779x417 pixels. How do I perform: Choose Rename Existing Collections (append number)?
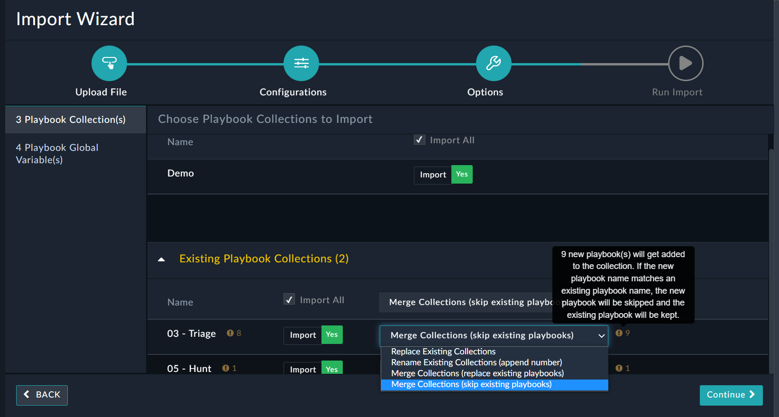[477, 362]
